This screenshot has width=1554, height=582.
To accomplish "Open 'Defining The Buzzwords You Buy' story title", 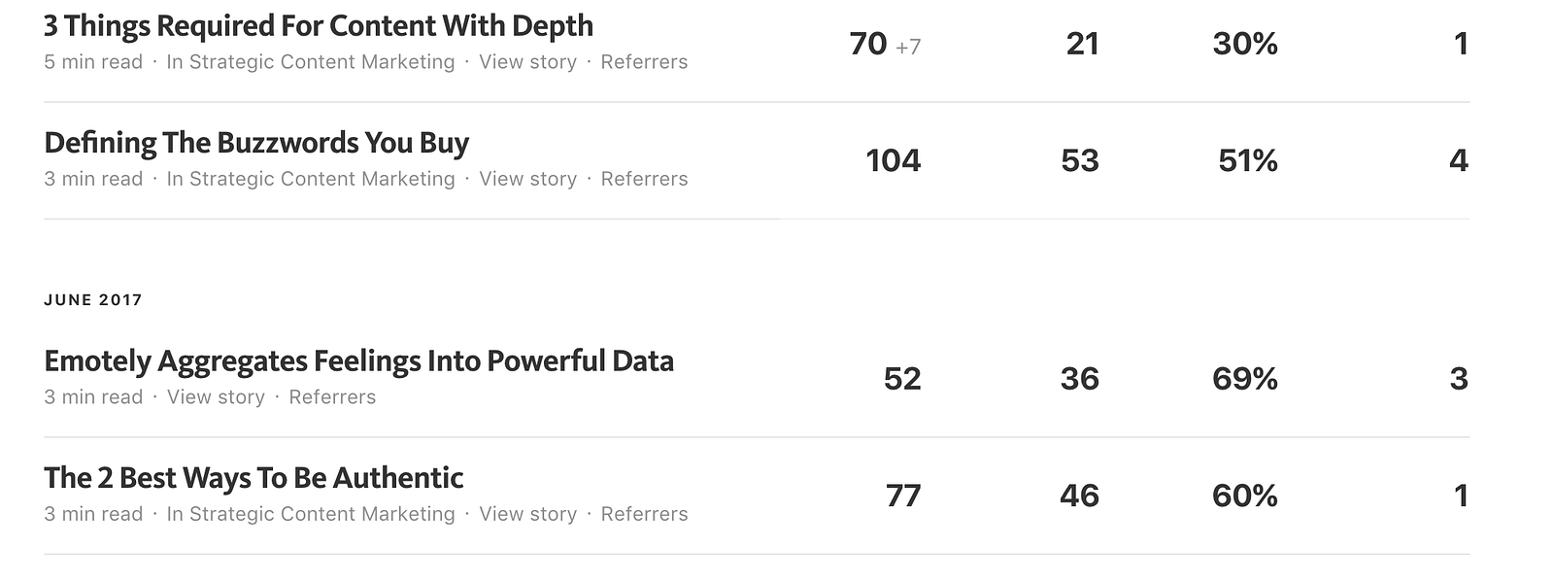I will (256, 143).
